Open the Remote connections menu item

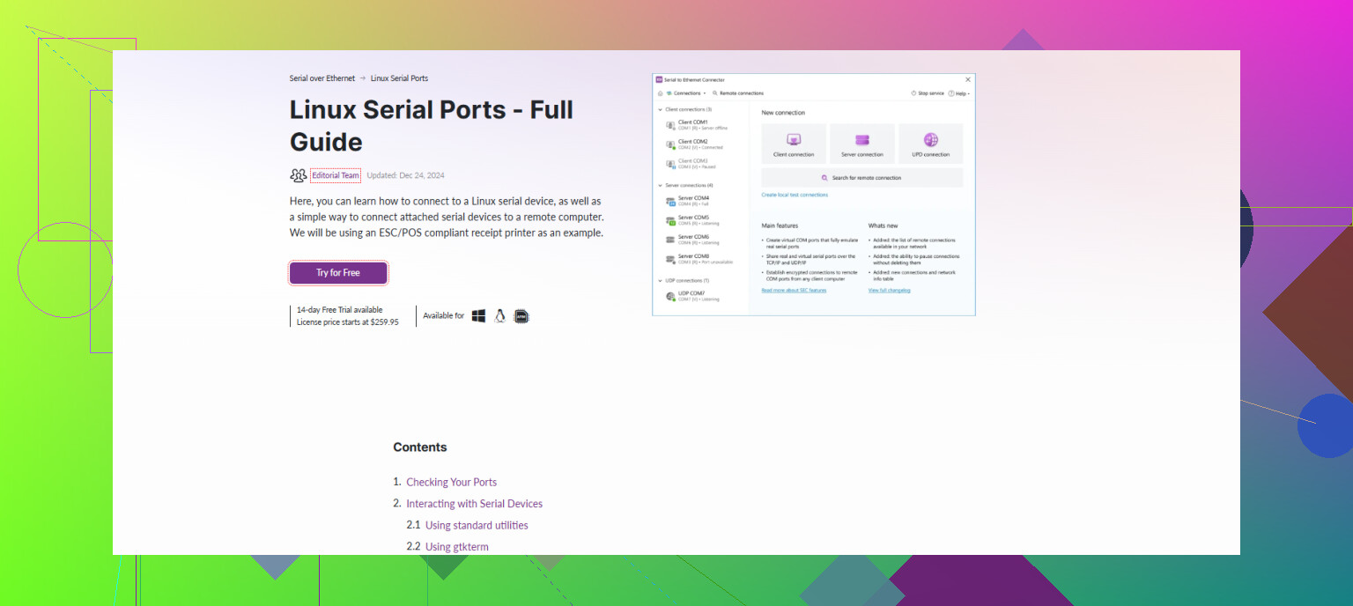click(738, 93)
